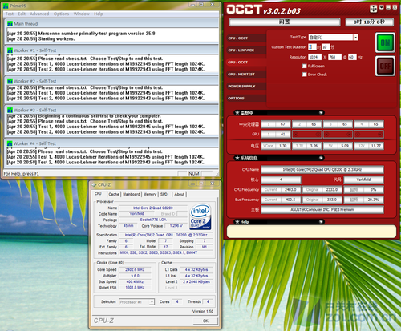Open the Help menu in Prime95
401x331 pixels.
click(99, 14)
